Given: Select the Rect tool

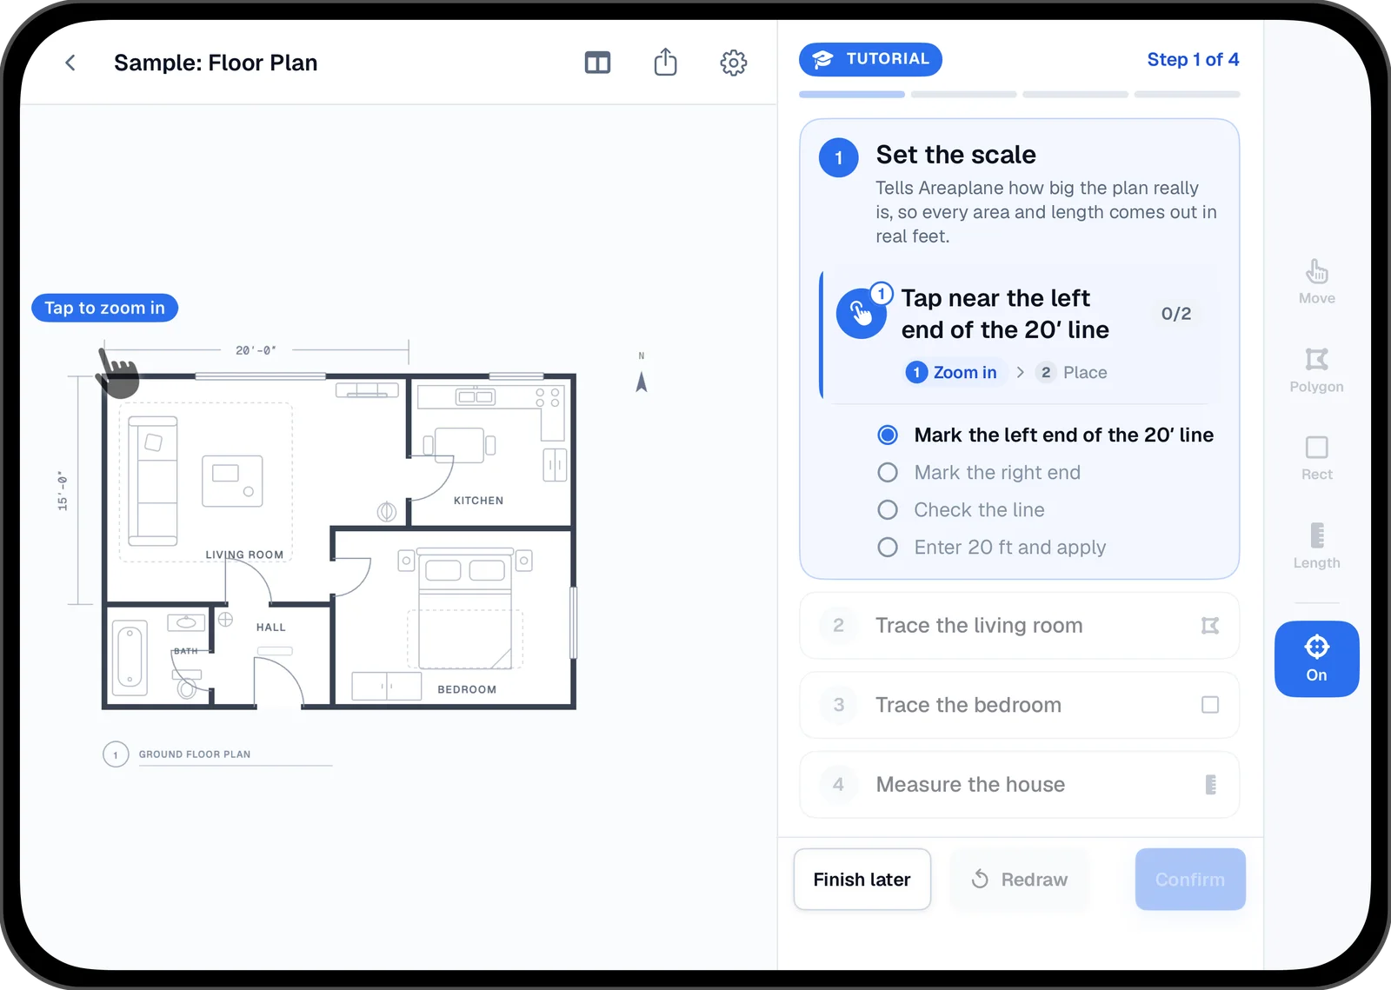Looking at the screenshot, I should [1316, 458].
